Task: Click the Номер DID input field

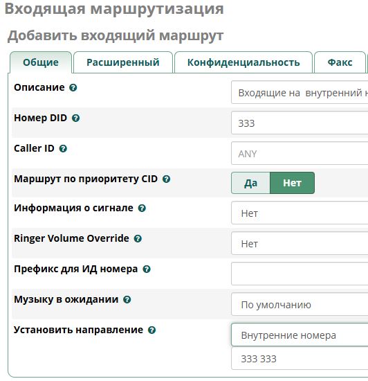Action: pyautogui.click(x=300, y=123)
